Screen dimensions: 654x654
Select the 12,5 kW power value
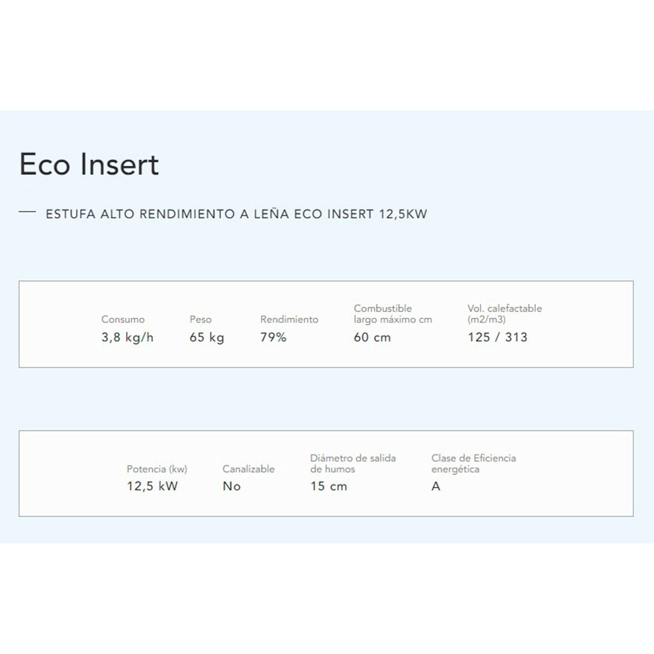(152, 486)
